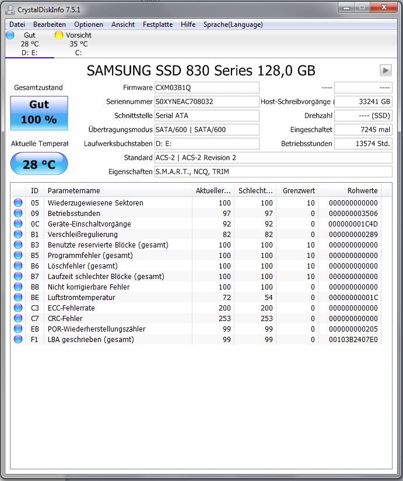Image resolution: width=403 pixels, height=481 pixels.
Task: Click the Firmware field CXM03B1Q
Action: 207,88
